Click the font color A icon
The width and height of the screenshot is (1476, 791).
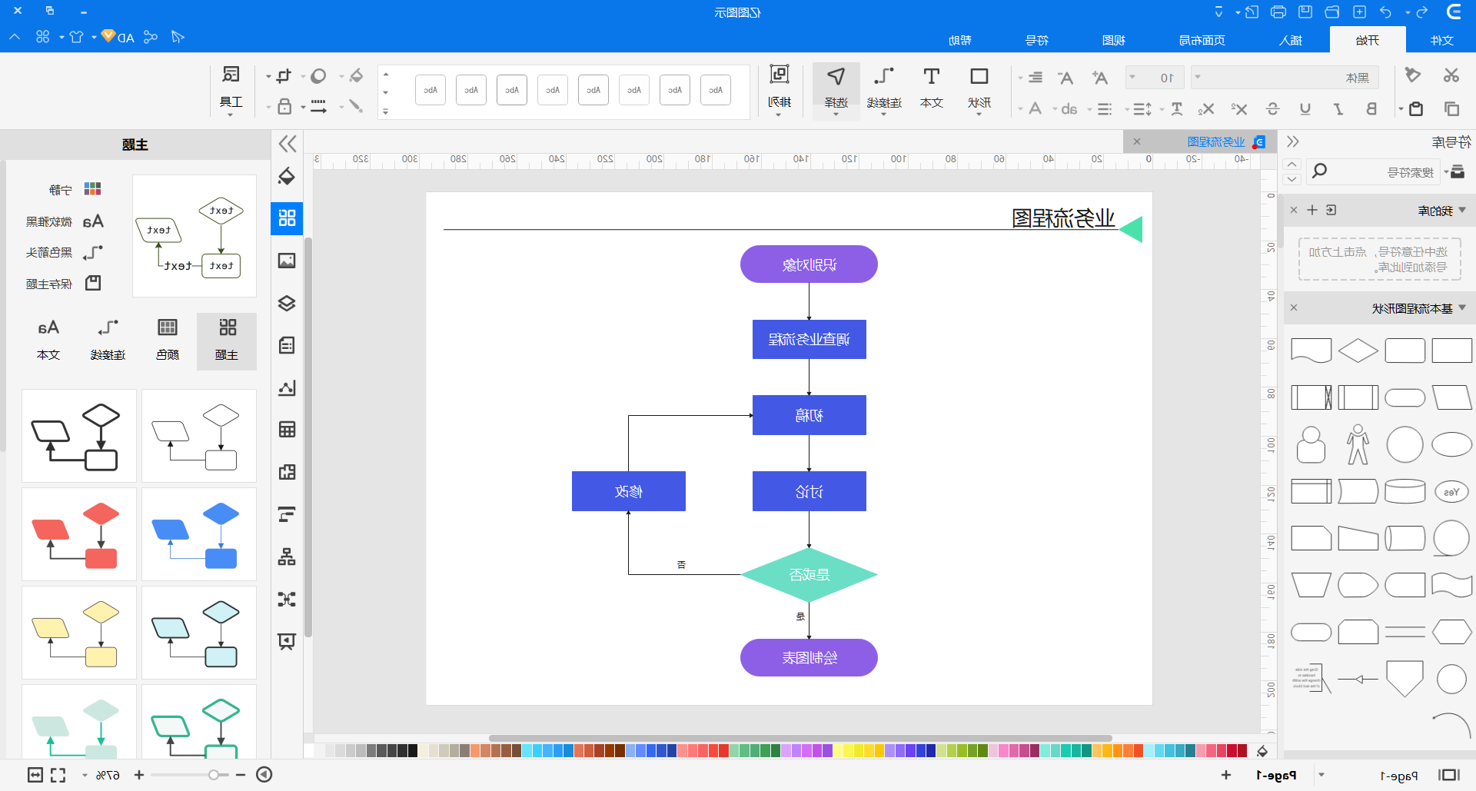1036,108
